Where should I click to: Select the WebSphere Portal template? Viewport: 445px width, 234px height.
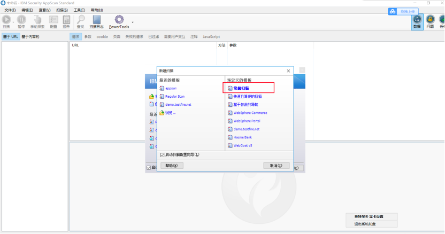(247, 121)
